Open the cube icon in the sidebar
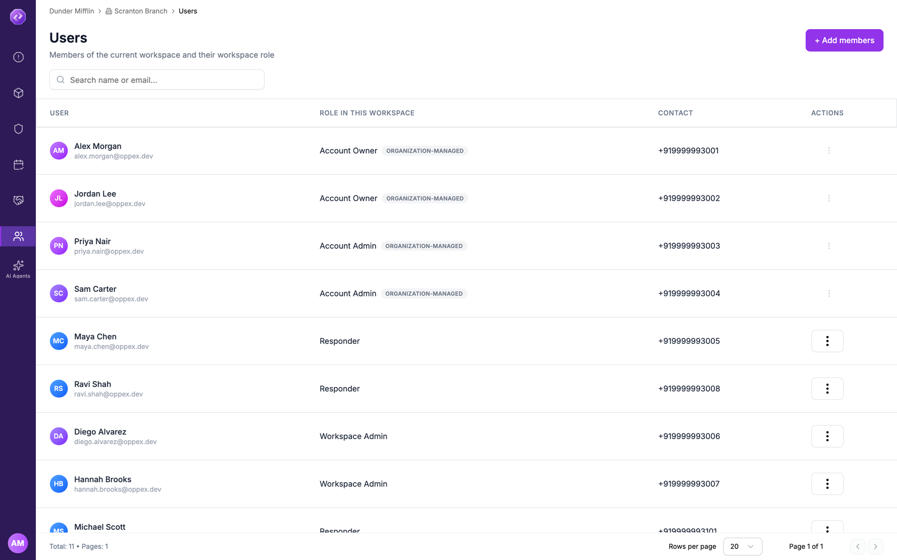 point(19,93)
